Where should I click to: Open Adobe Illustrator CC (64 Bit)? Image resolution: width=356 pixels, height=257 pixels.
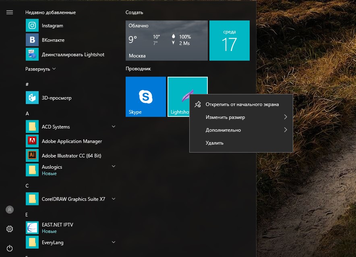pos(71,156)
